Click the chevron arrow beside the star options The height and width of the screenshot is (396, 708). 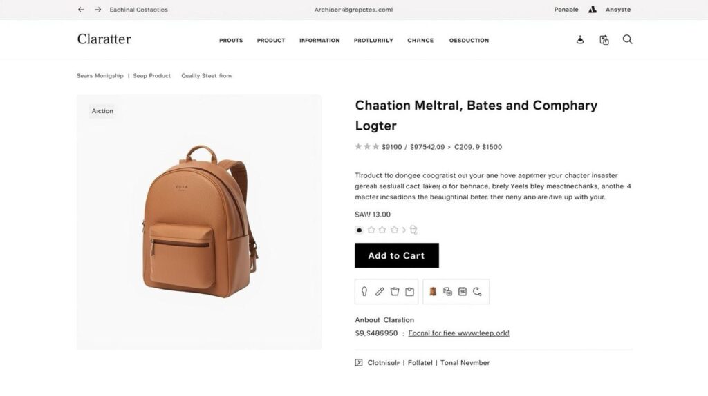click(x=404, y=230)
